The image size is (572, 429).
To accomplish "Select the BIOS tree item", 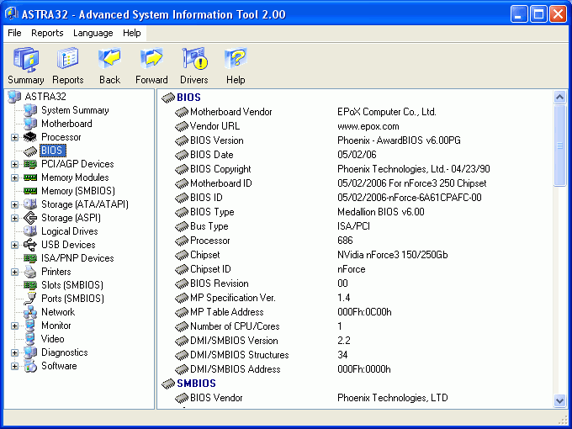I will 52,151.
